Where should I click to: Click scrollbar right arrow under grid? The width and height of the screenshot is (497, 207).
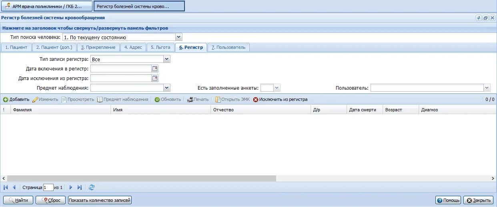(493, 178)
